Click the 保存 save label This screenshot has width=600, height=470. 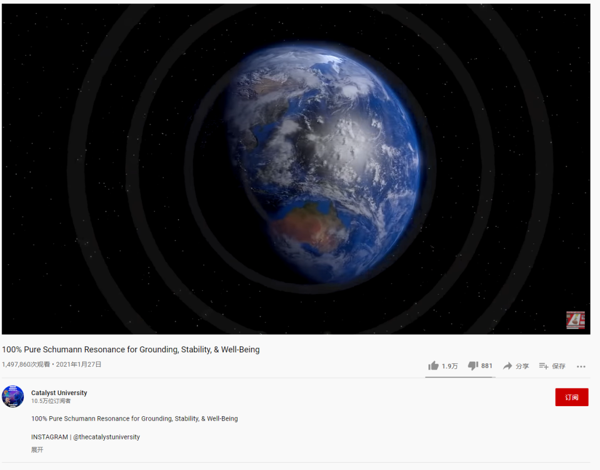click(559, 366)
